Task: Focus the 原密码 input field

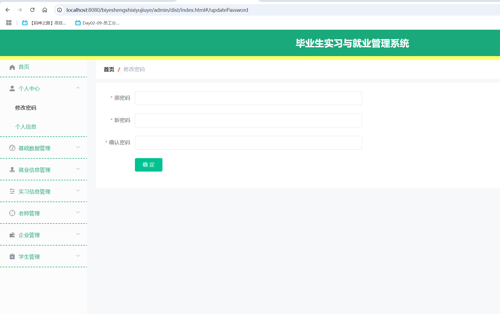Action: (248, 98)
